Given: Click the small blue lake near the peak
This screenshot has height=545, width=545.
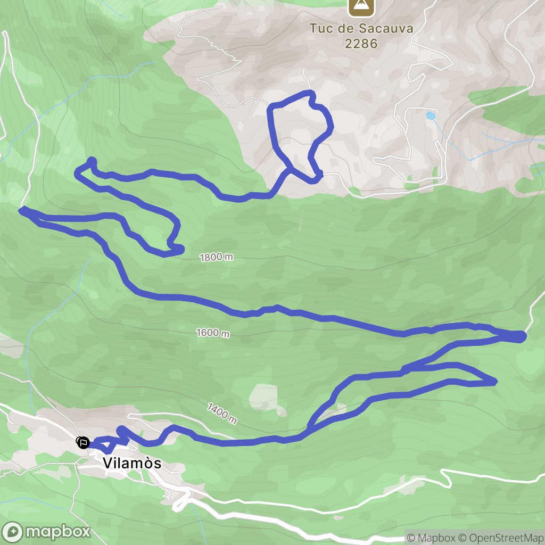Looking at the screenshot, I should [x=431, y=115].
